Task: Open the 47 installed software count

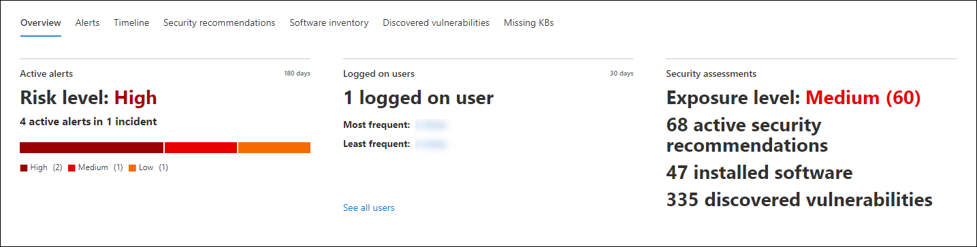Action: coord(759,172)
